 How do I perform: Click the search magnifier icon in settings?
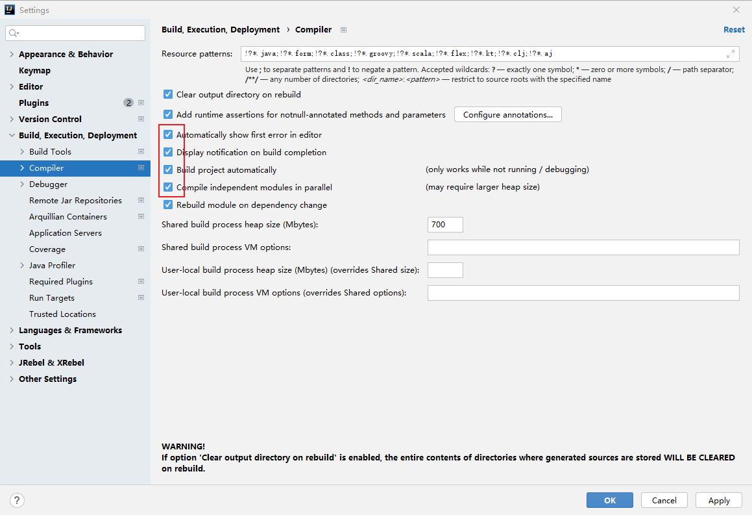click(14, 33)
